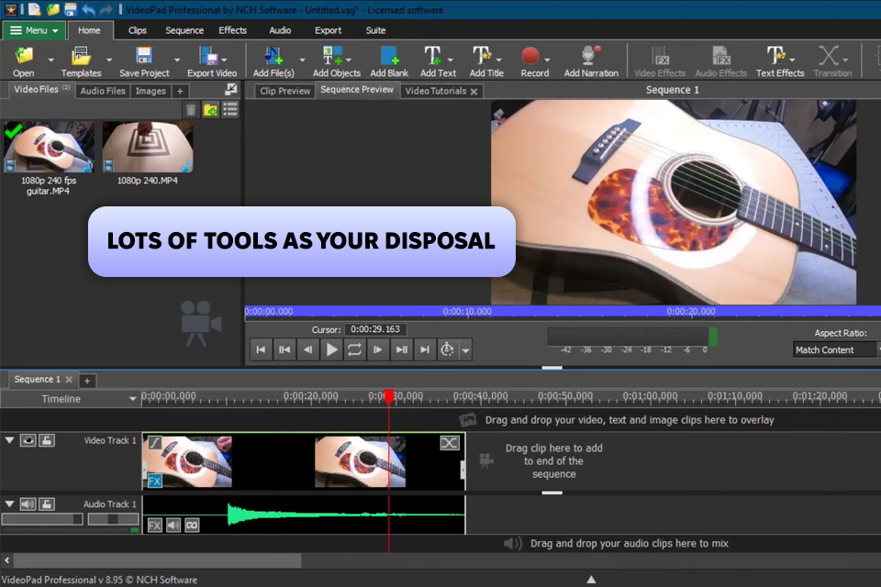881x587 pixels.
Task: Switch to the Video Tutorials tab
Action: point(435,91)
